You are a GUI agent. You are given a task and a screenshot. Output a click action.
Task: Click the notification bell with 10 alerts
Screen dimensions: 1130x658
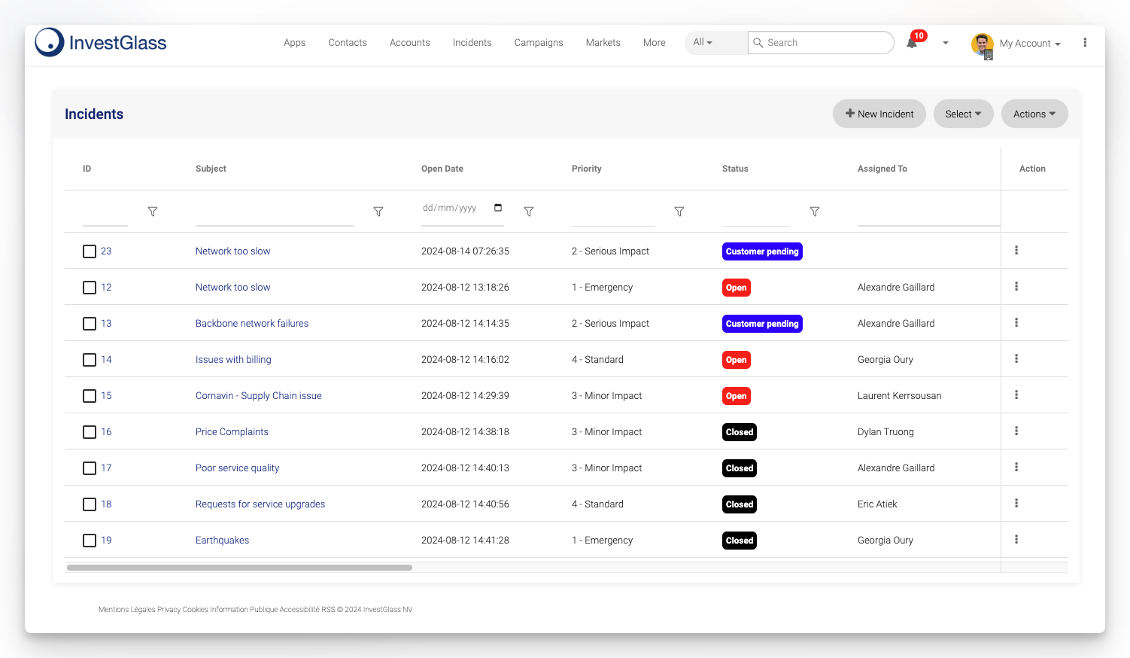coord(911,43)
